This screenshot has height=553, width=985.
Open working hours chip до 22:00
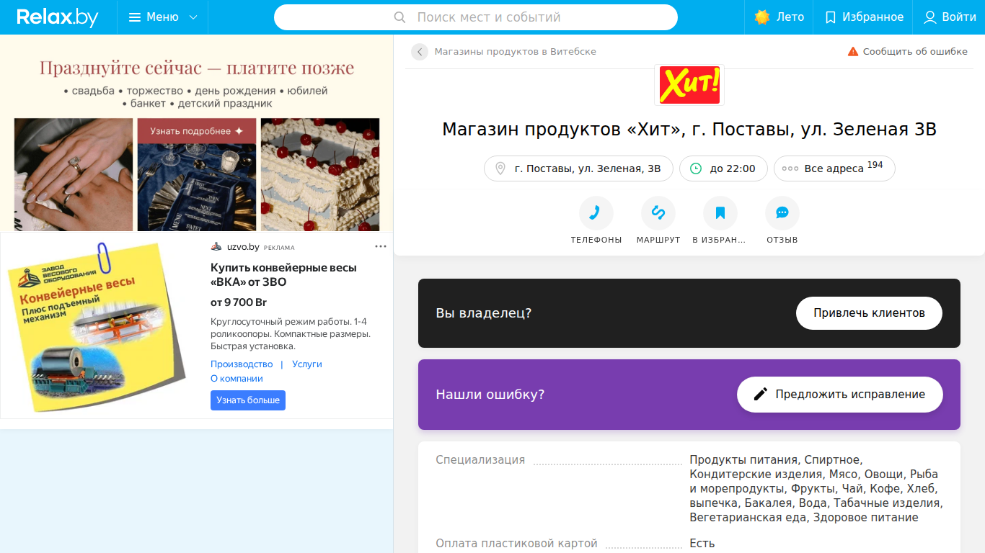click(723, 168)
